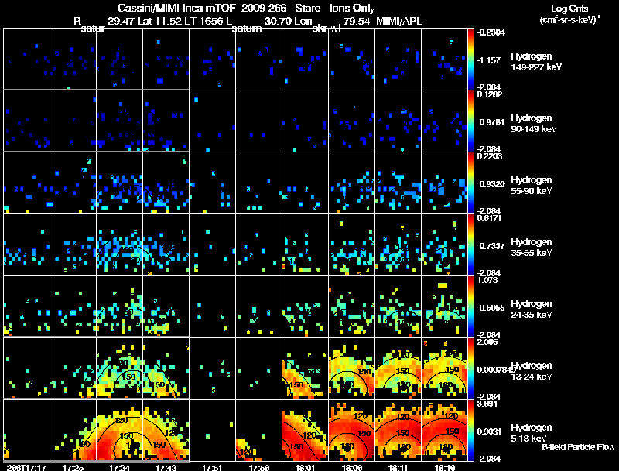Click the 0.9031 color scale value
619x471 pixels.
(490, 432)
